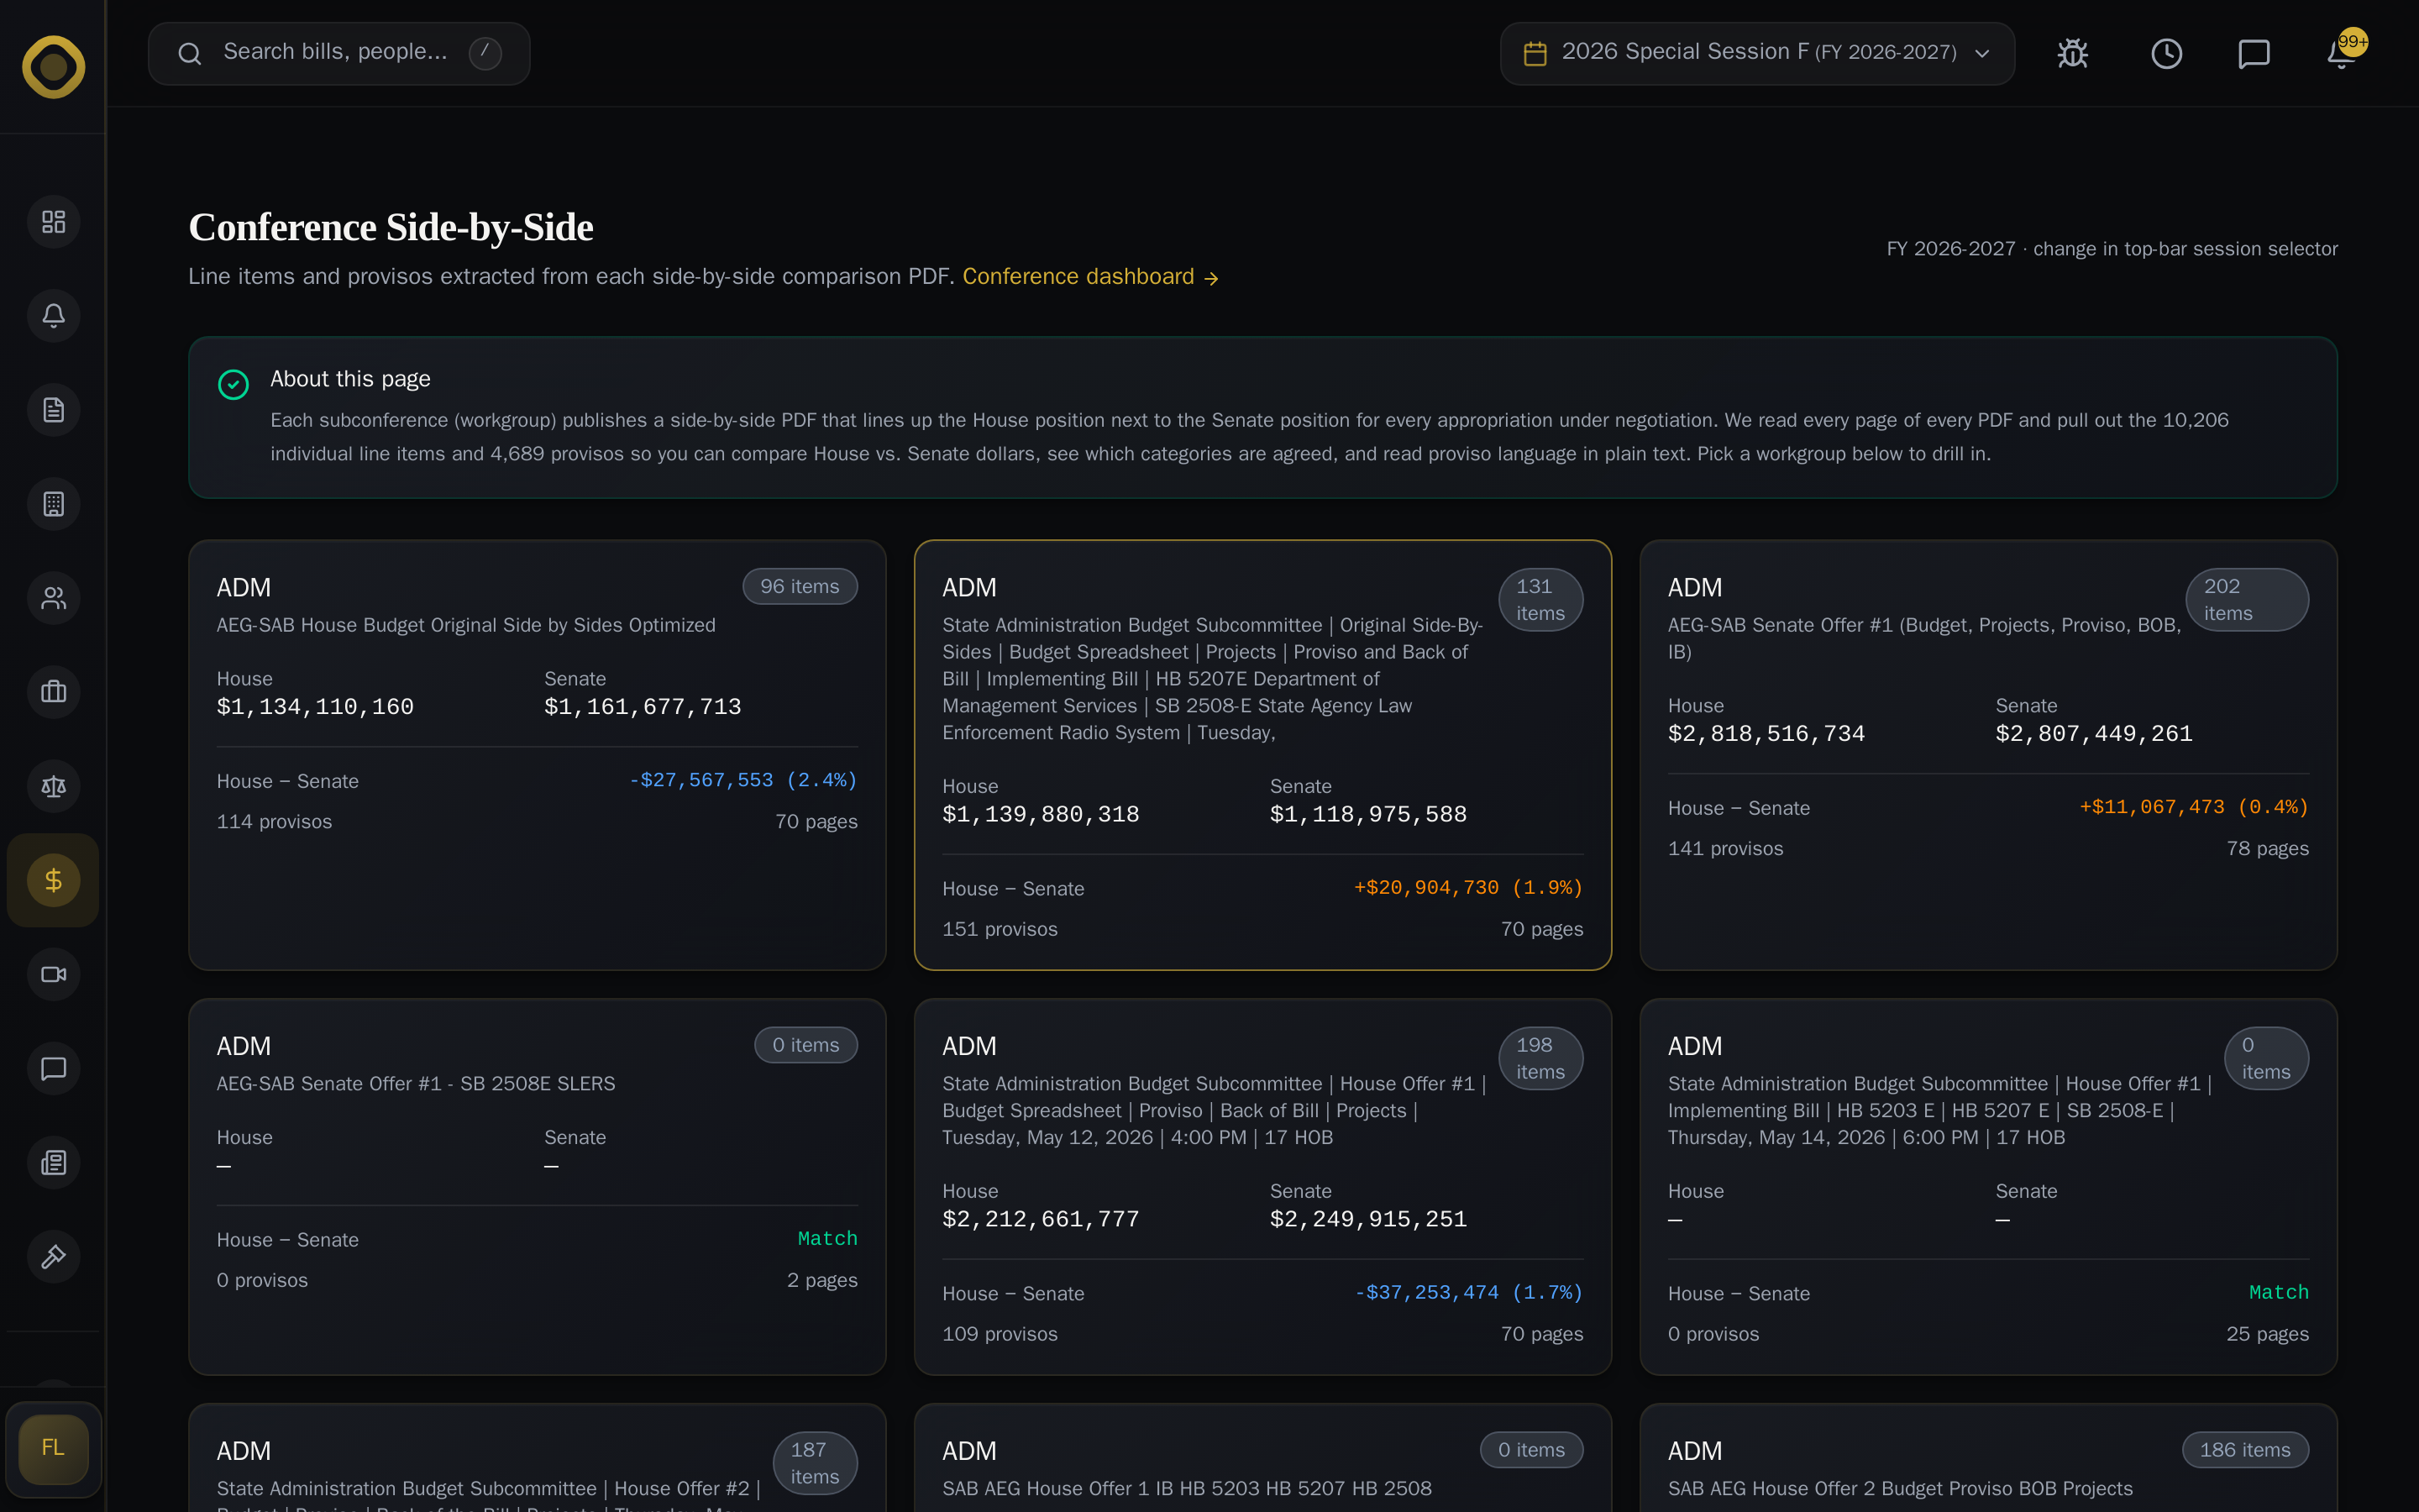Viewport: 2419px width, 1512px height.
Task: Open the people sidebar icon
Action: (x=54, y=598)
